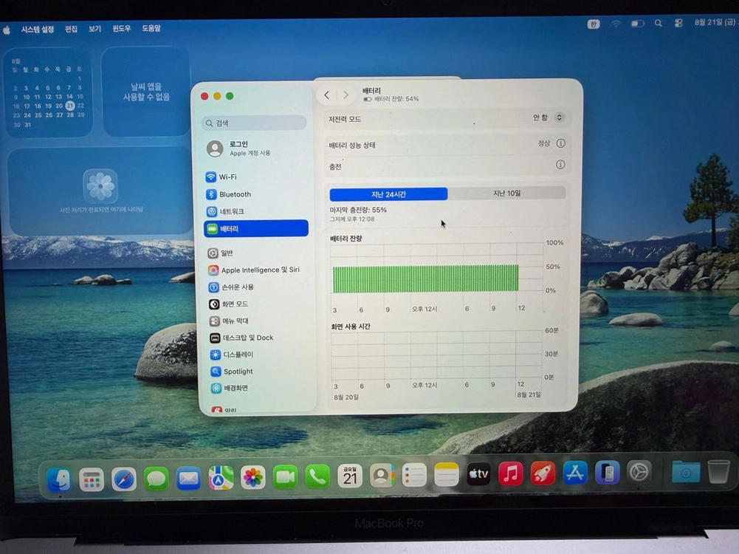Screen dimensions: 739x554
Task: Go back in System Settings
Action: pos(327,95)
